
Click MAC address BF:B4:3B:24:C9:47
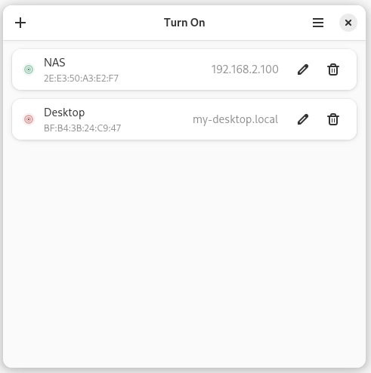point(82,128)
